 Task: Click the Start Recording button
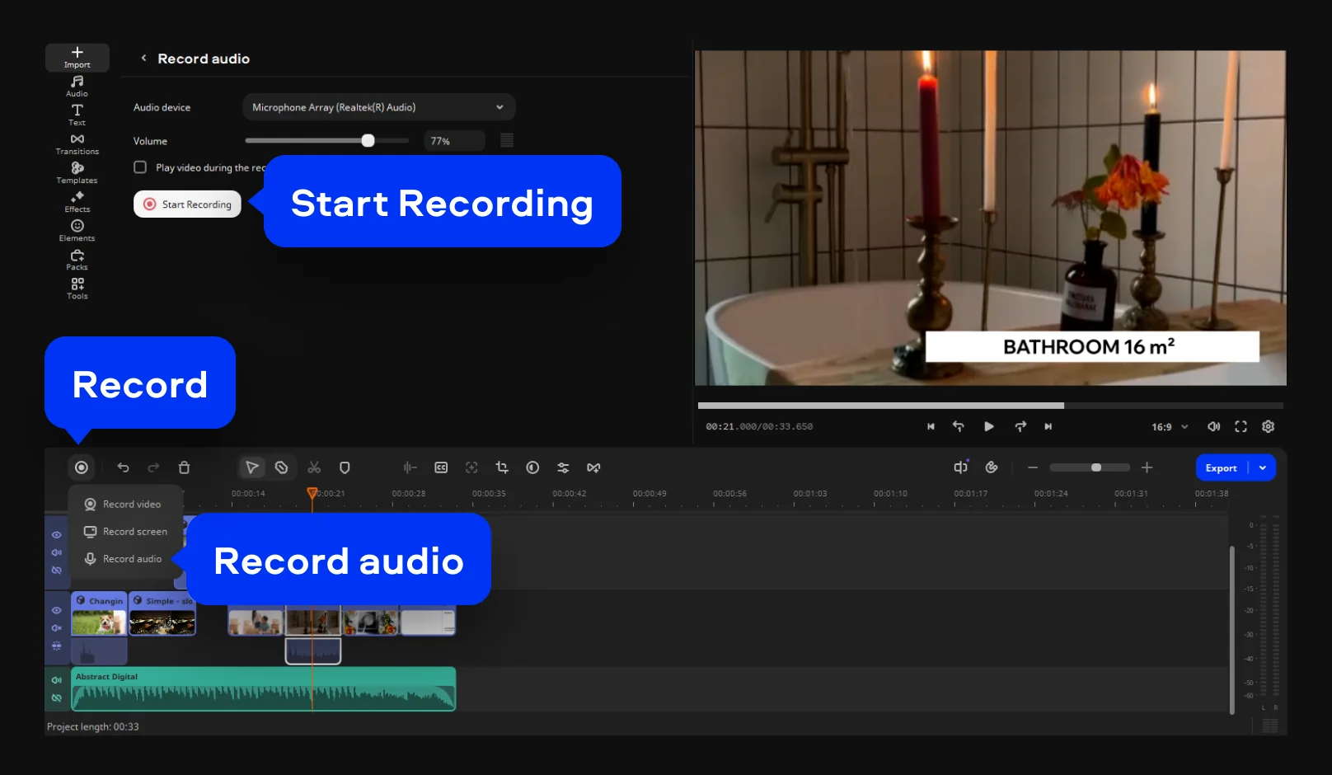pos(187,204)
